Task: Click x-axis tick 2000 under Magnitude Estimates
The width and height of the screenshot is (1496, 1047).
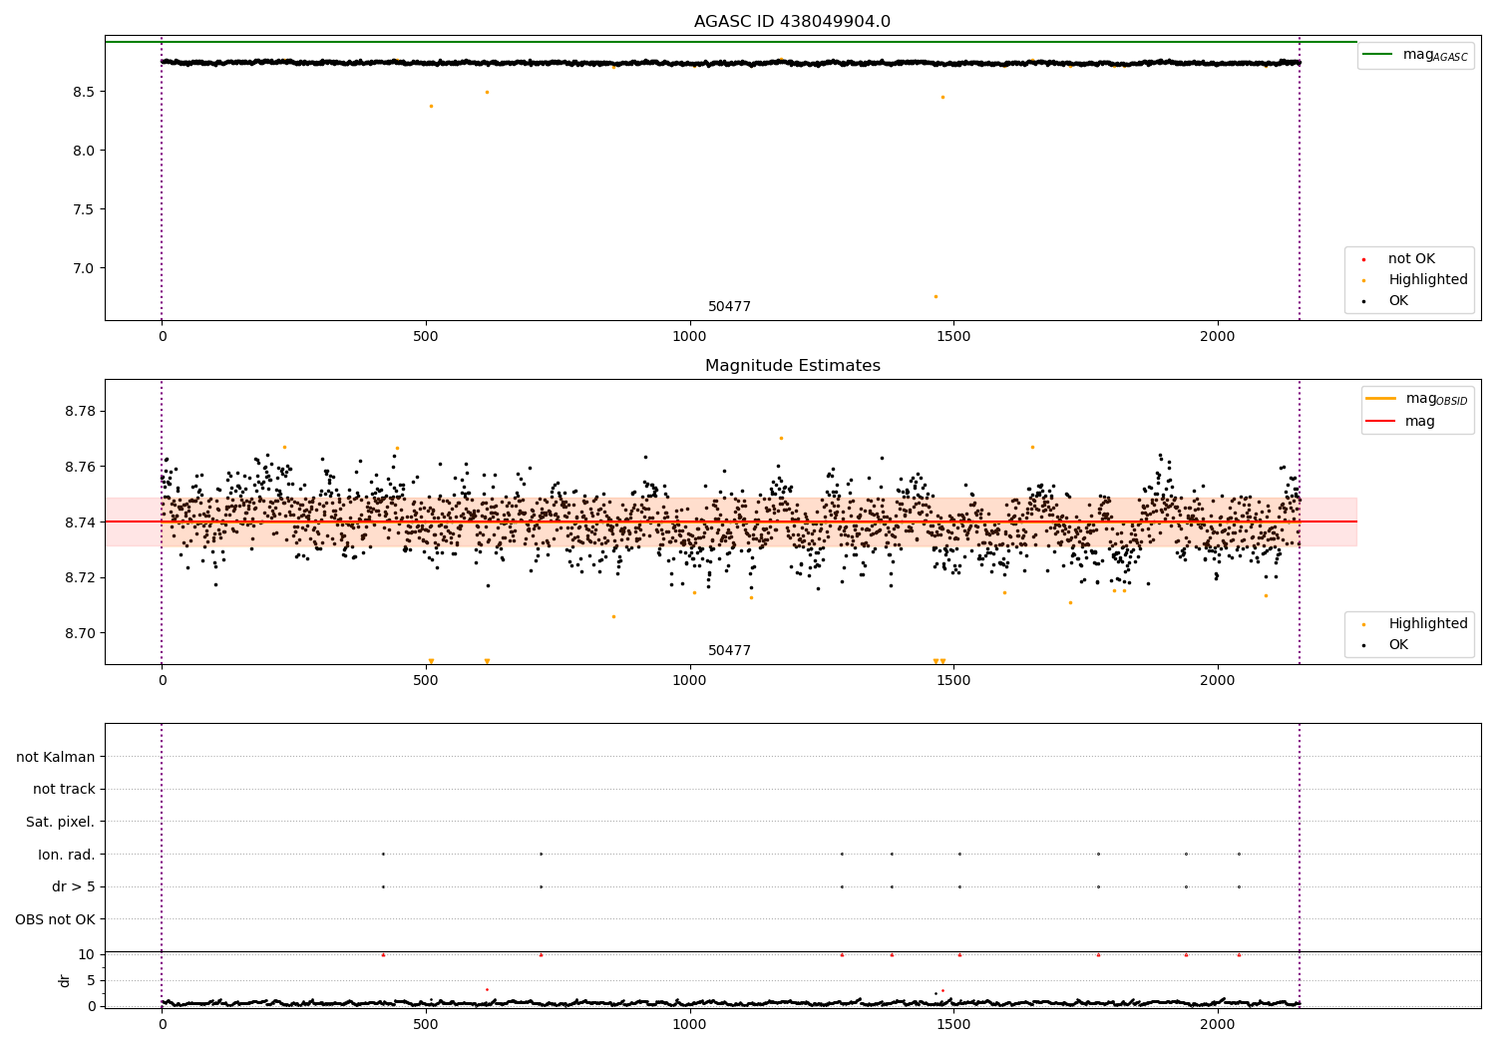Action: (1218, 681)
